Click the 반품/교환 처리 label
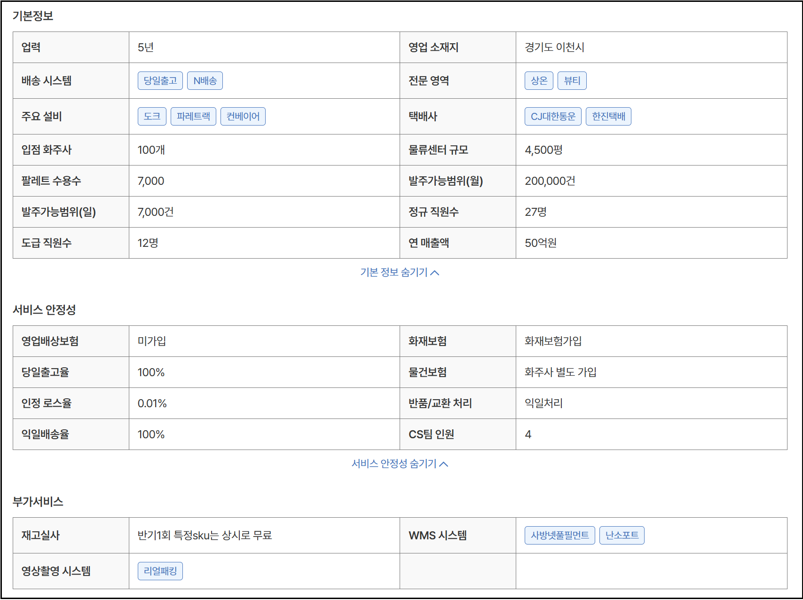Image resolution: width=803 pixels, height=600 pixels. [440, 403]
